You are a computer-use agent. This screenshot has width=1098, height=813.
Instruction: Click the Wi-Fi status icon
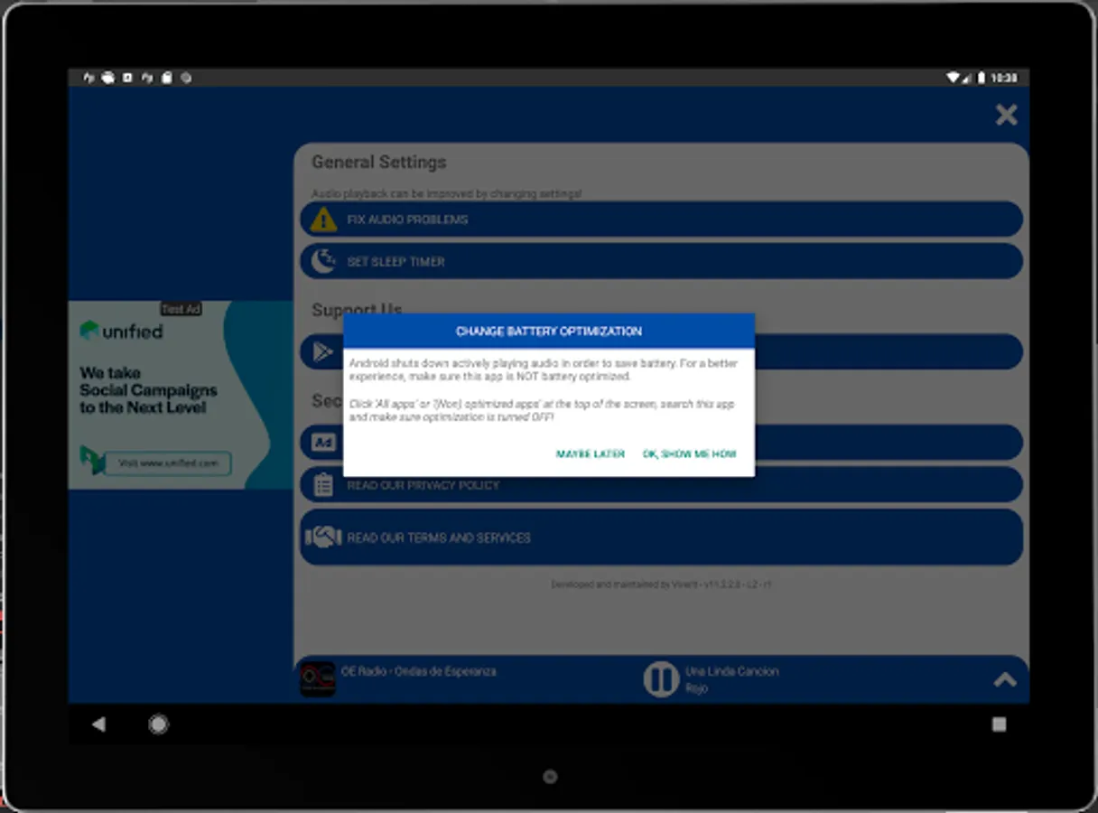coord(952,79)
